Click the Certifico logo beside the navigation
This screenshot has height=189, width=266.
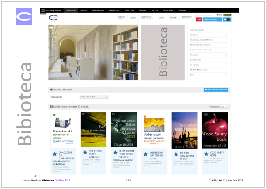point(53,18)
